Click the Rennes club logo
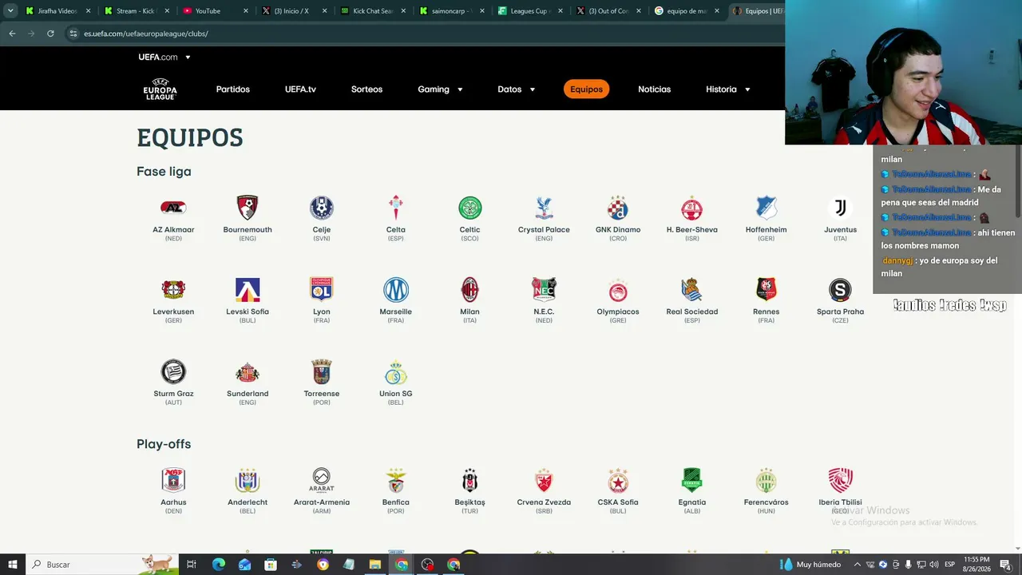The image size is (1022, 575). (x=766, y=290)
